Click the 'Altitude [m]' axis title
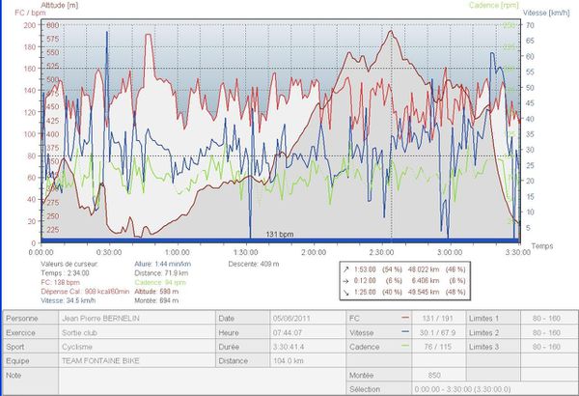This screenshot has width=579, height=396. click(60, 5)
